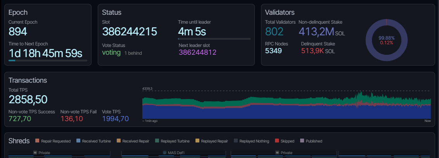The image size is (439, 158).
Task: Click the MAS DeFi validator icon
Action: coord(165,153)
